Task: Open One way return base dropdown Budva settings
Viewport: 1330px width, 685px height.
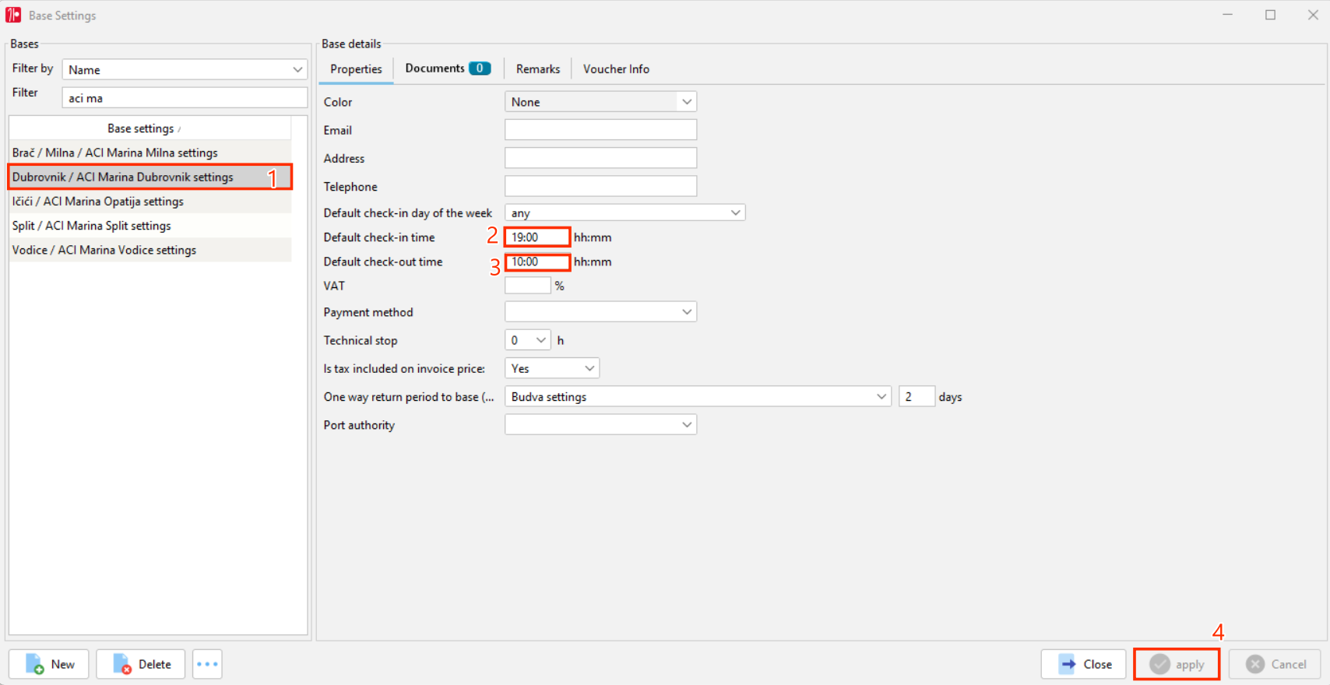Action: [698, 396]
